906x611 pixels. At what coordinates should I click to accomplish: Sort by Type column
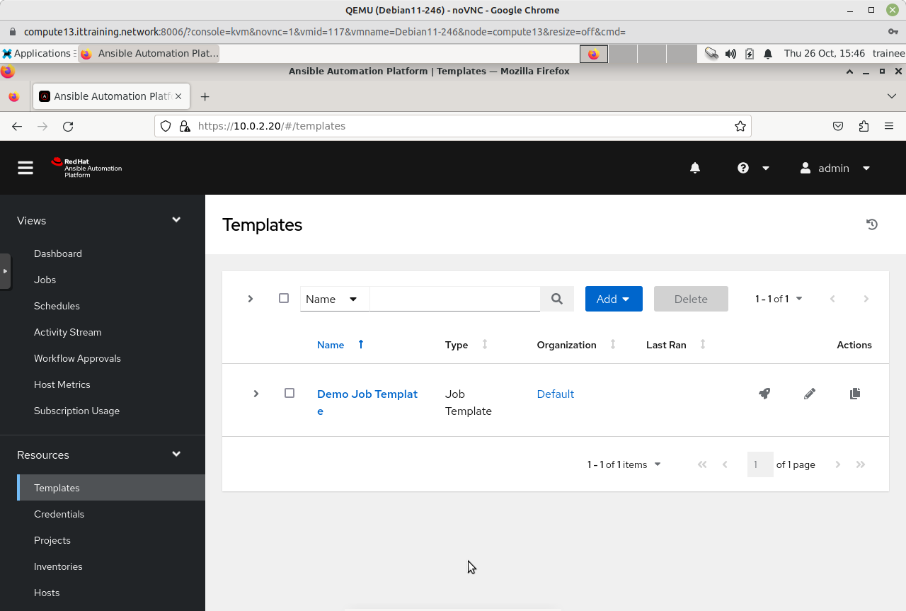466,345
